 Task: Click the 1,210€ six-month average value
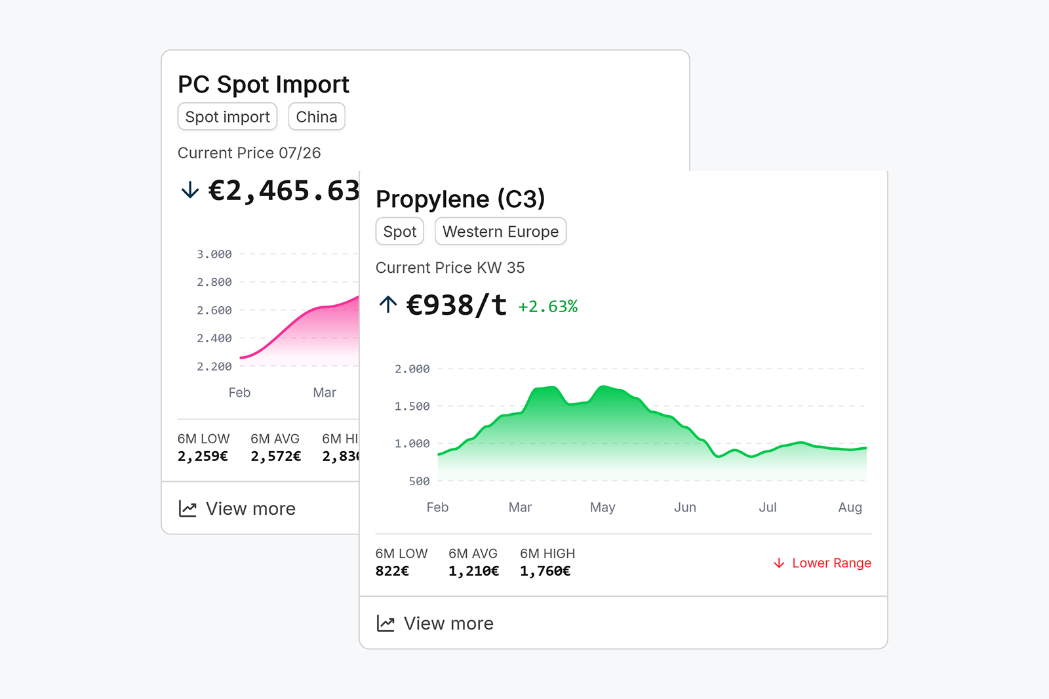point(473,571)
